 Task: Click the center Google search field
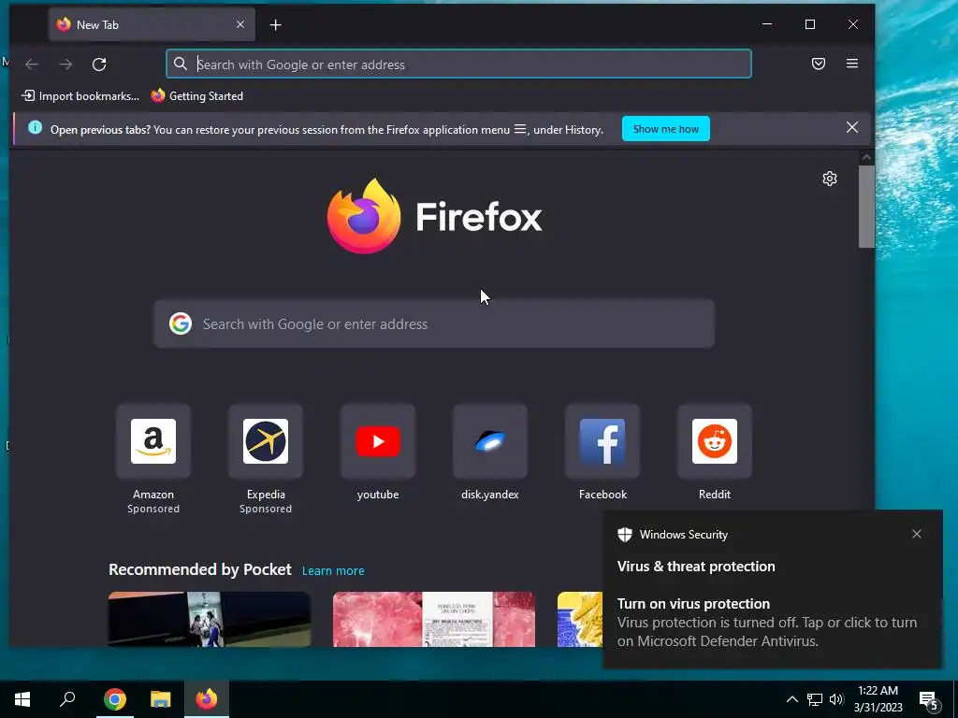434,323
